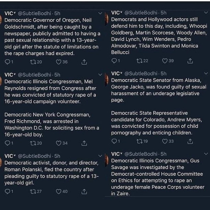Reply to the Whoopi Goldberg tweet

(114, 61)
